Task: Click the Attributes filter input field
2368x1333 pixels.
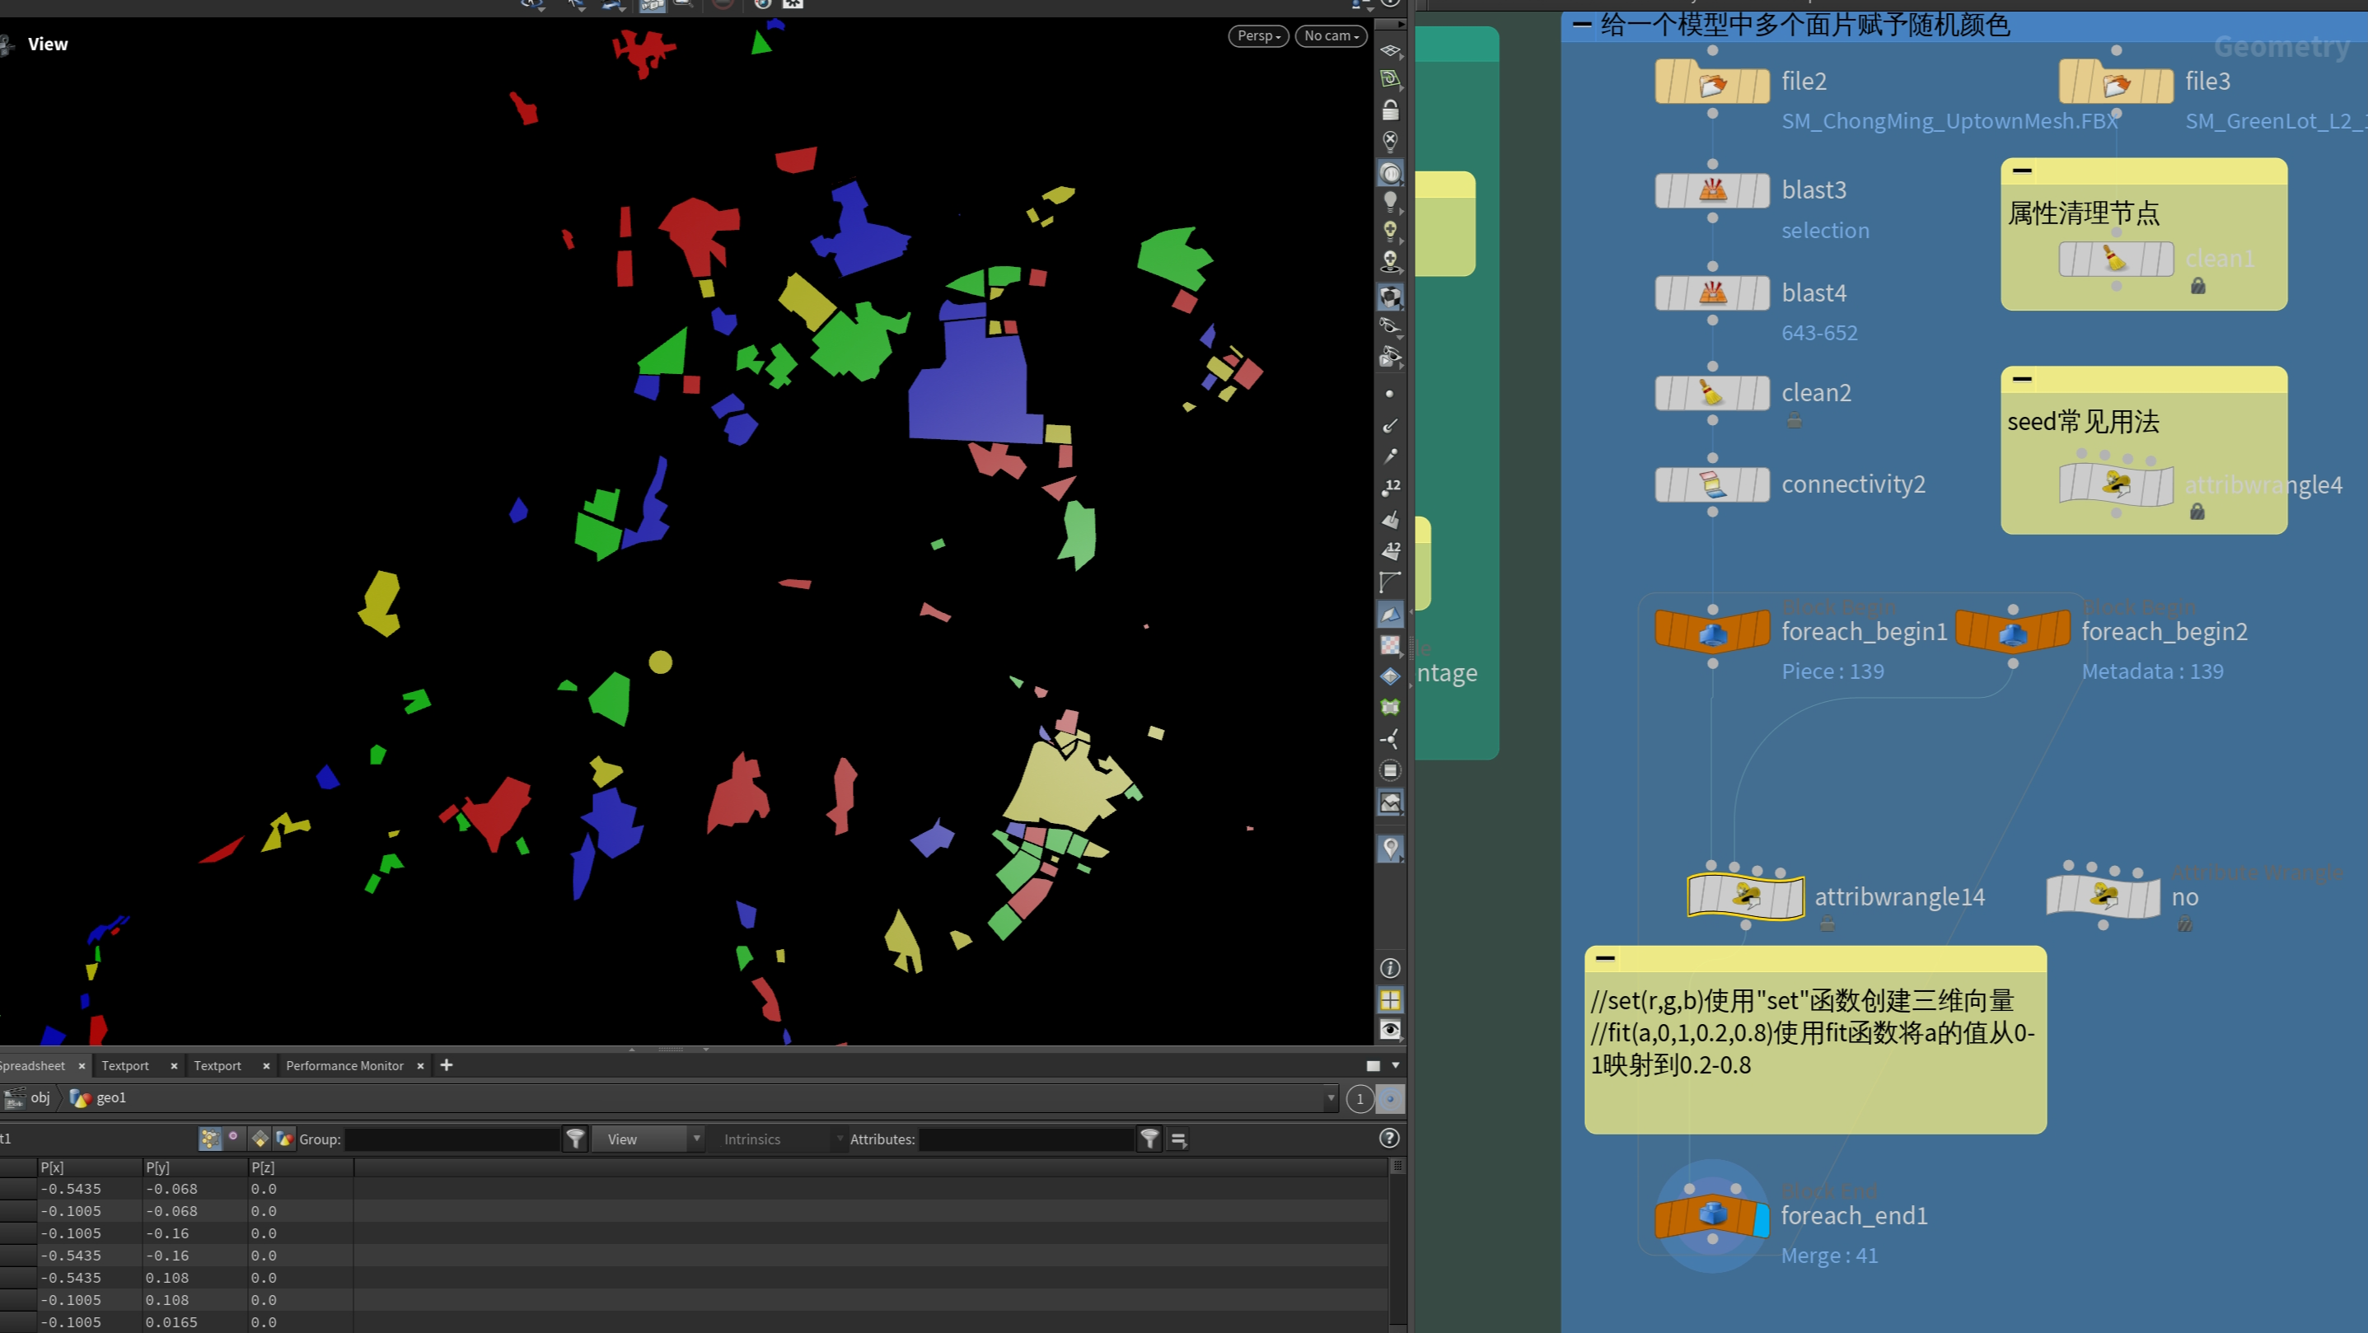Action: (1025, 1139)
